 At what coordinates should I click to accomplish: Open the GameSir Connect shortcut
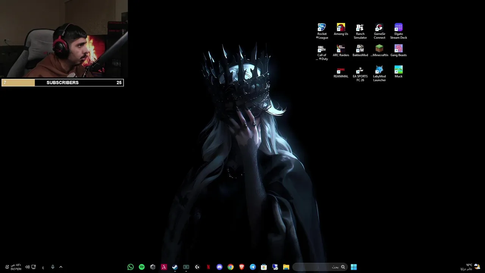click(x=379, y=31)
